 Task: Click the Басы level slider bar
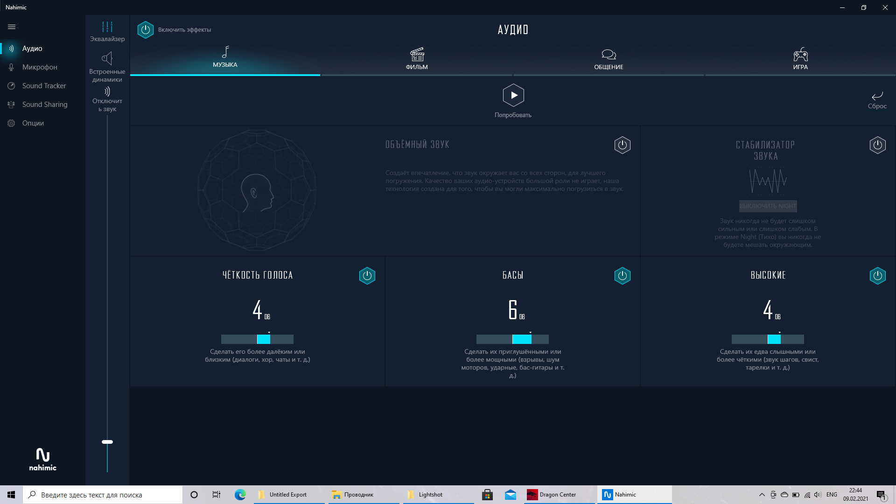(x=512, y=339)
